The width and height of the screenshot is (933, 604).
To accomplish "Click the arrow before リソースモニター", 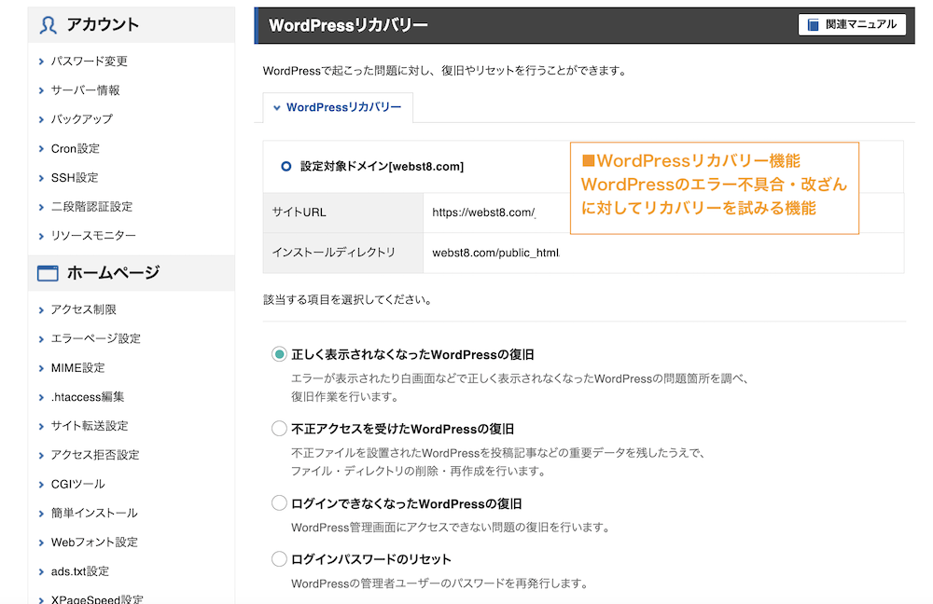I will (x=41, y=236).
